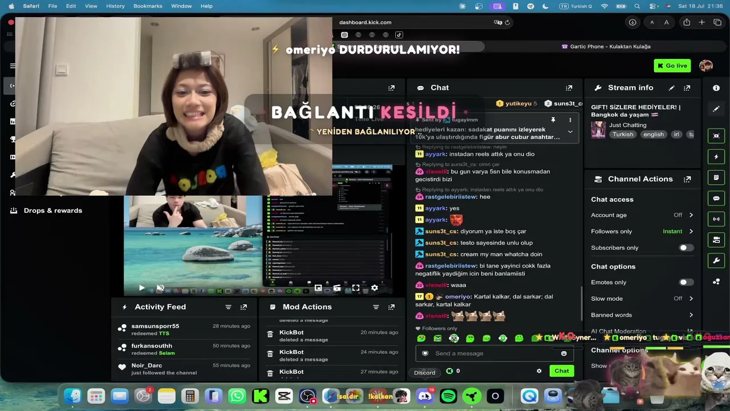Click the english stream tag
This screenshot has width=730, height=411.
[x=654, y=135]
